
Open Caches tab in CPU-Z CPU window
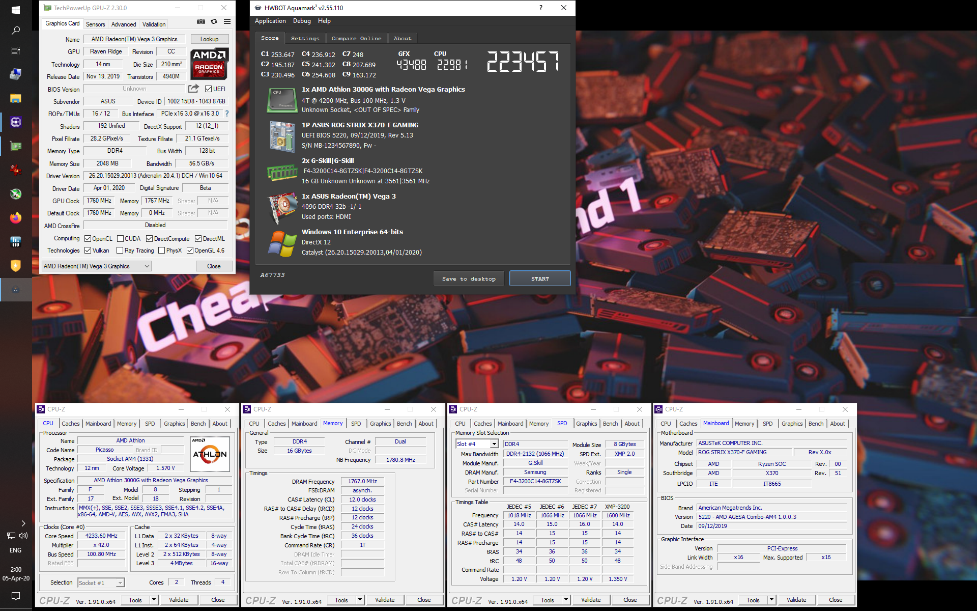(71, 424)
